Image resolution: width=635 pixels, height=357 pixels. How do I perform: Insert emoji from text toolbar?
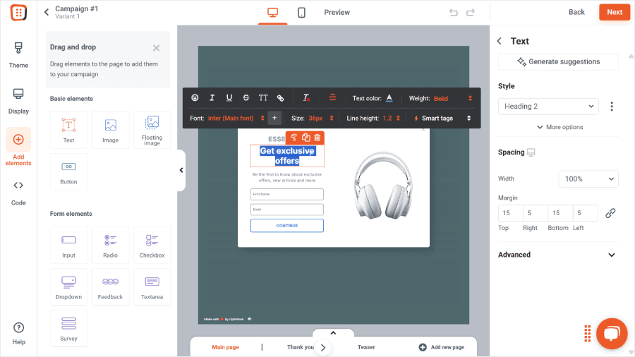pos(195,98)
